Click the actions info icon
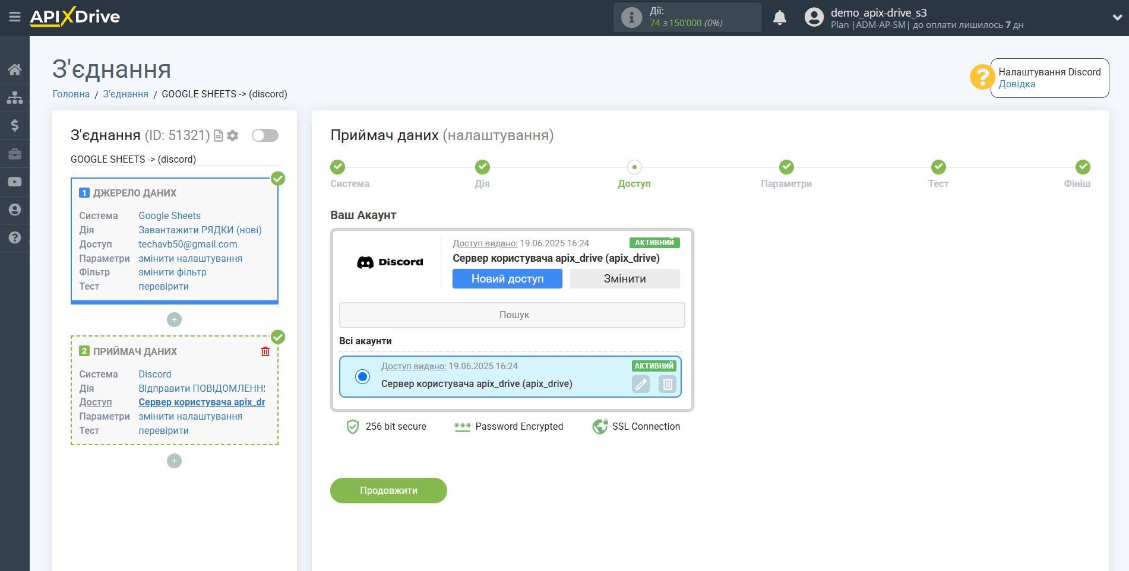Screen dimensions: 1129x571 pos(631,17)
